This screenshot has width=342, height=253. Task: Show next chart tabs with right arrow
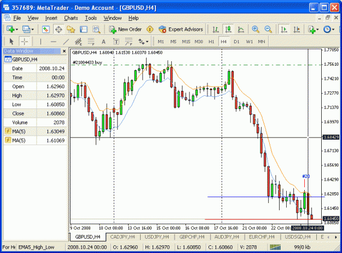pyautogui.click(x=335, y=237)
